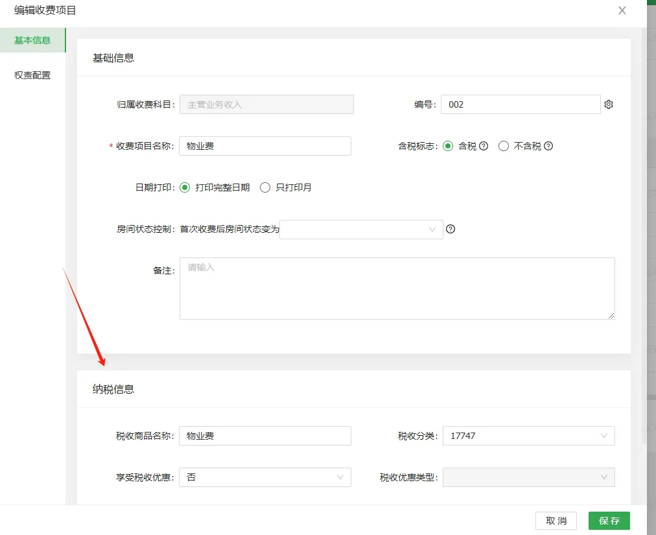Screen dimensions: 656x535
Task: Select the 含税 radio button
Action: click(448, 146)
